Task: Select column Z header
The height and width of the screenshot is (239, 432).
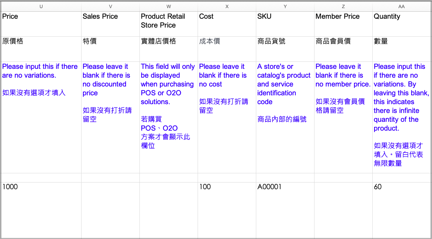Action: pos(343,7)
